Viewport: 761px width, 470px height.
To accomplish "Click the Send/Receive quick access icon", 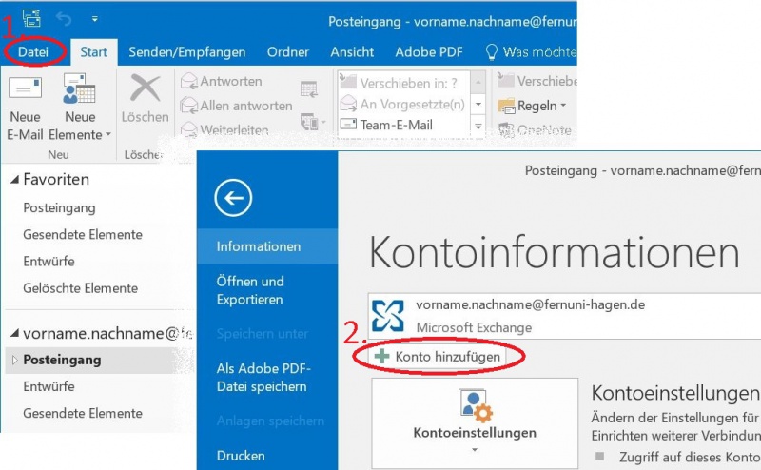I will tap(32, 18).
